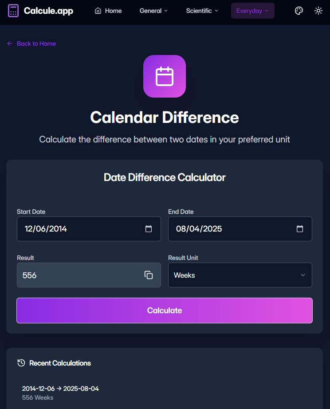The height and width of the screenshot is (409, 330).
Task: Open the End Date calendar picker icon
Action: point(300,229)
